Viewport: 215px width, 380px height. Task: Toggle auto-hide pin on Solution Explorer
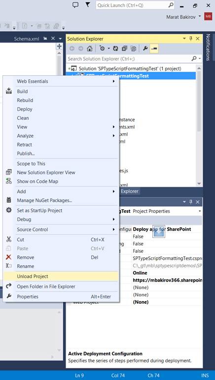tap(191, 39)
